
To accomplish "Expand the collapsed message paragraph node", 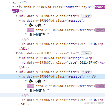I will (20, 58).
